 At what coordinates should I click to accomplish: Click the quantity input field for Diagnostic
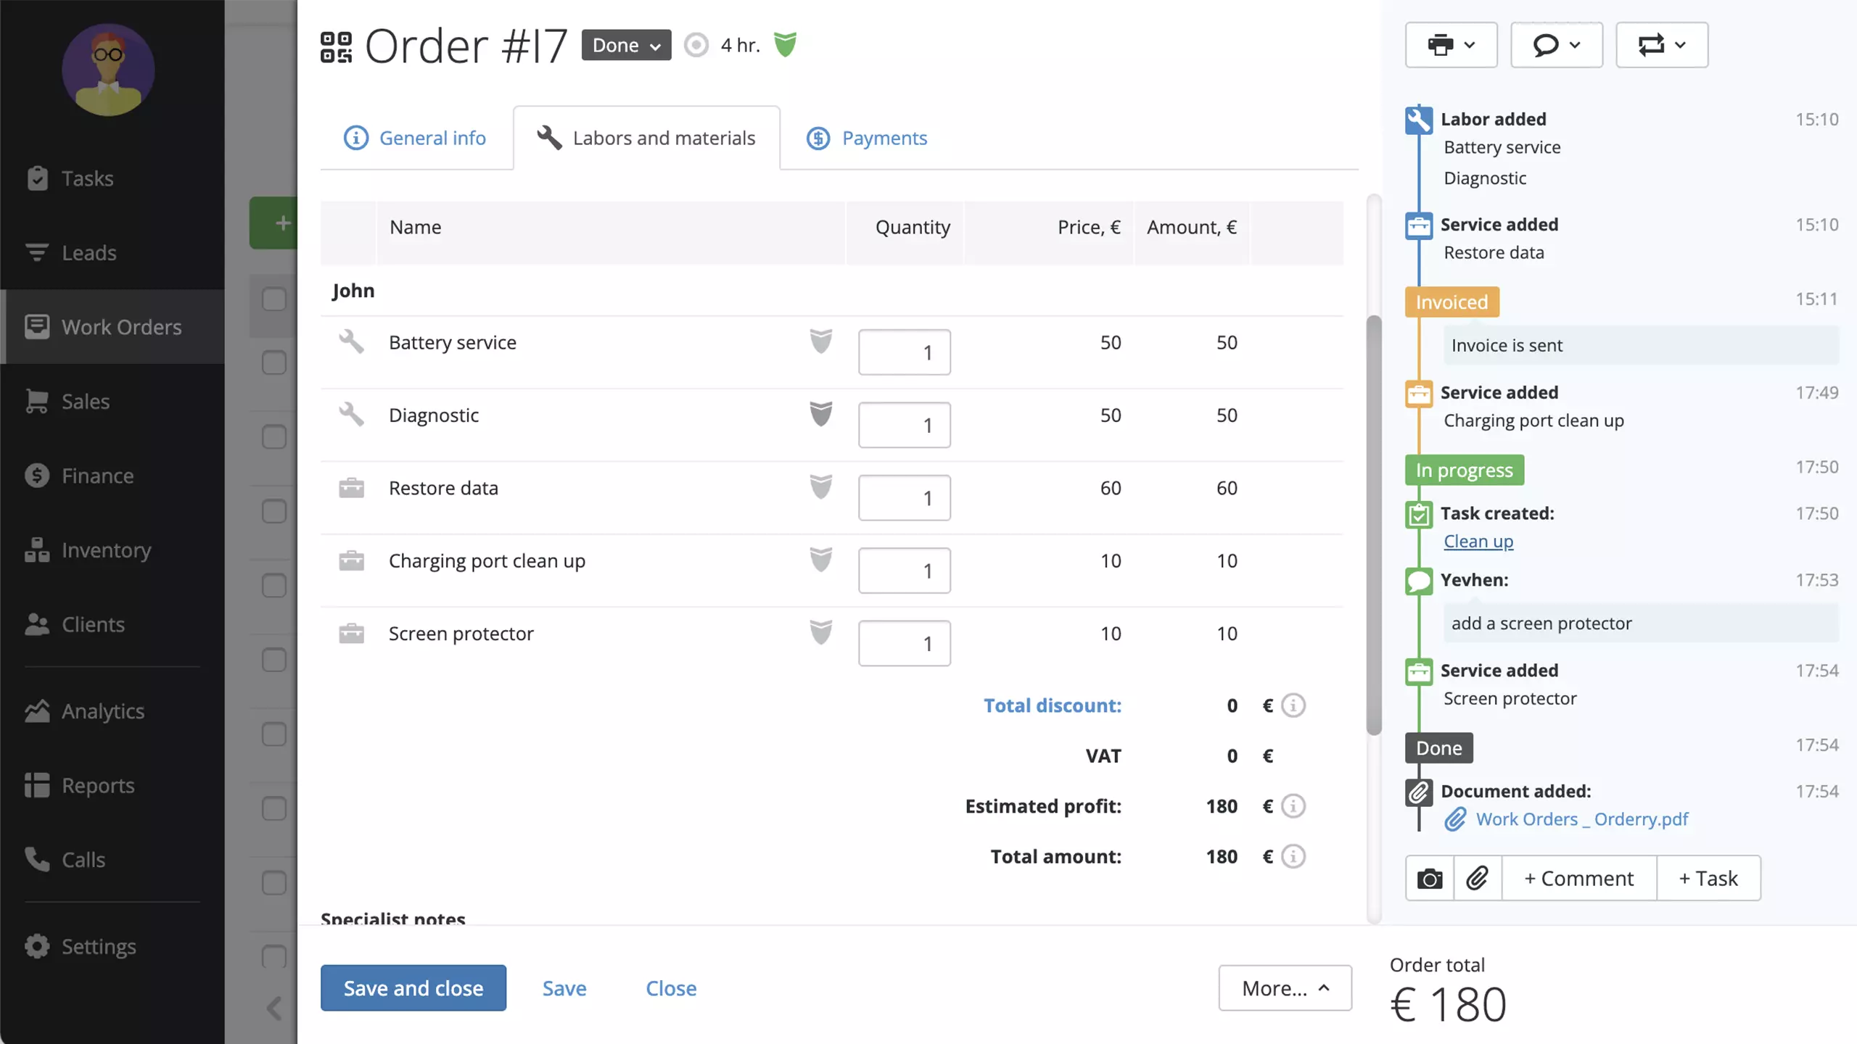click(x=905, y=424)
